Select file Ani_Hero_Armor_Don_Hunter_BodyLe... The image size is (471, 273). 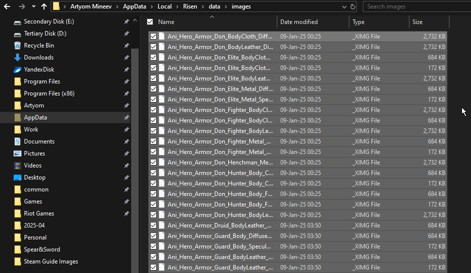tap(298, 215)
